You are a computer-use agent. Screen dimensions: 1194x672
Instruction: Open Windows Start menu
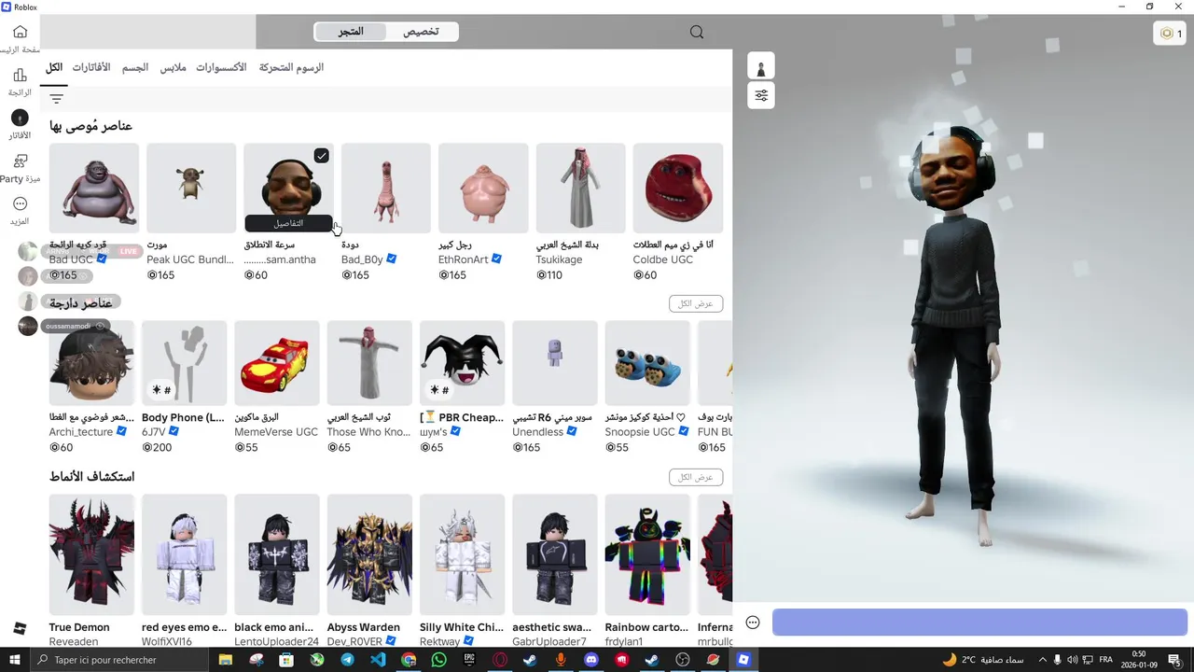(x=16, y=659)
